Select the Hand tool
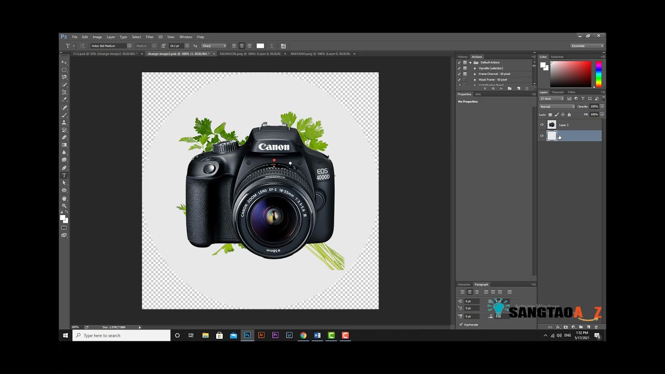The image size is (665, 374). click(x=64, y=197)
